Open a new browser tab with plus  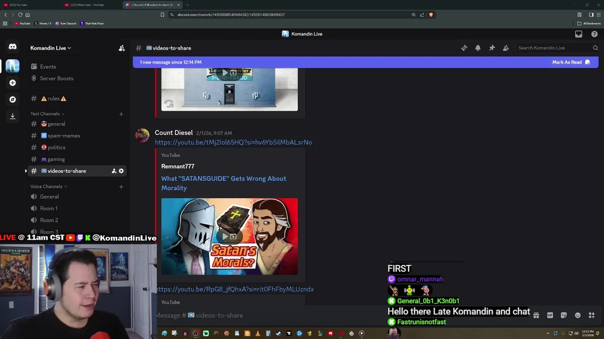[x=187, y=5]
